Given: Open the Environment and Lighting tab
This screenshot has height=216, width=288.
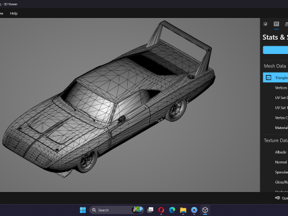Looking at the screenshot, I should point(265,24).
